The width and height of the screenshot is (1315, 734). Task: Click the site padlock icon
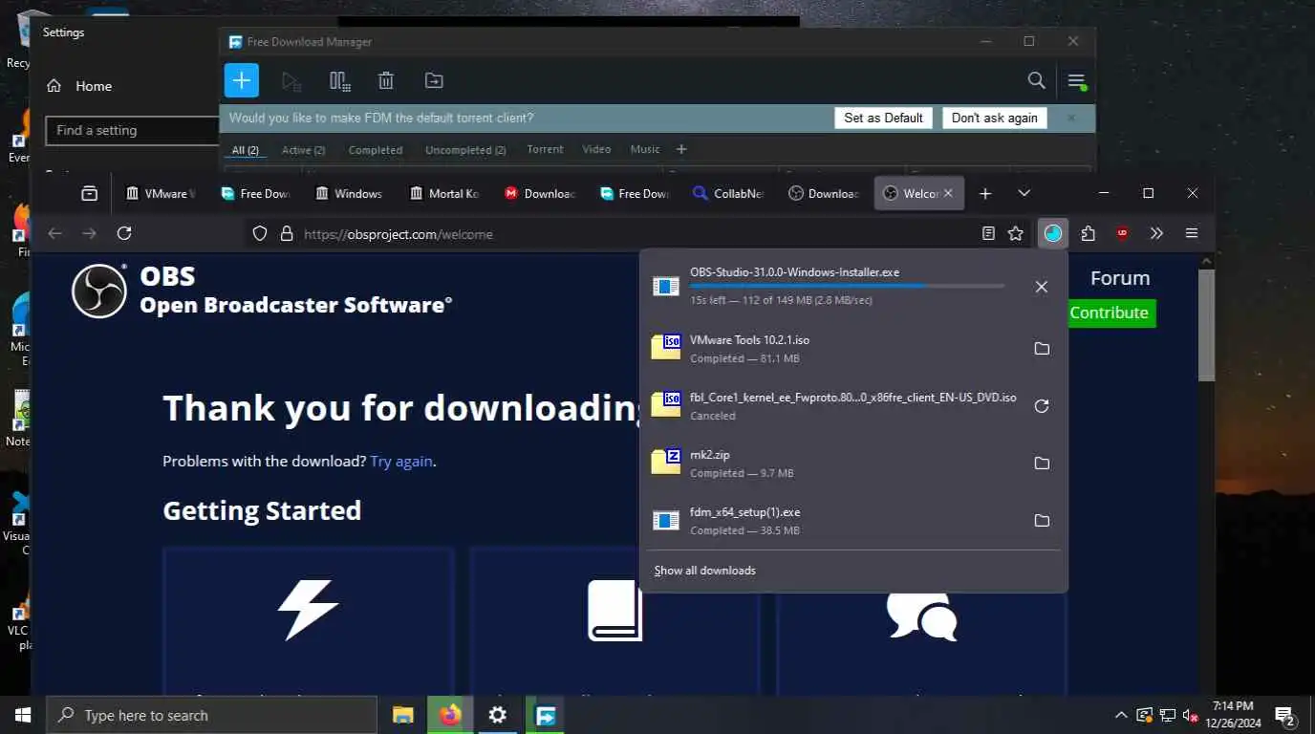[x=285, y=234]
